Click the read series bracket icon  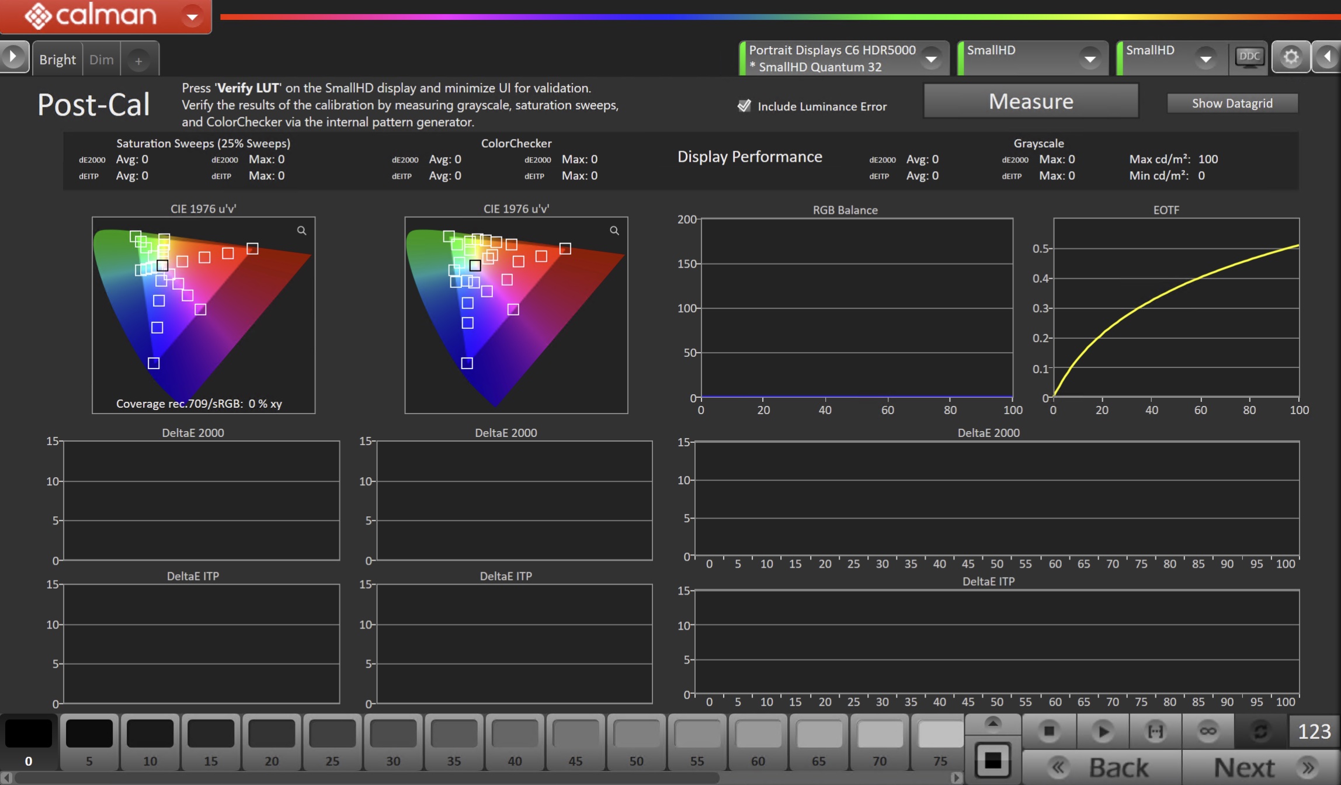click(x=1155, y=731)
